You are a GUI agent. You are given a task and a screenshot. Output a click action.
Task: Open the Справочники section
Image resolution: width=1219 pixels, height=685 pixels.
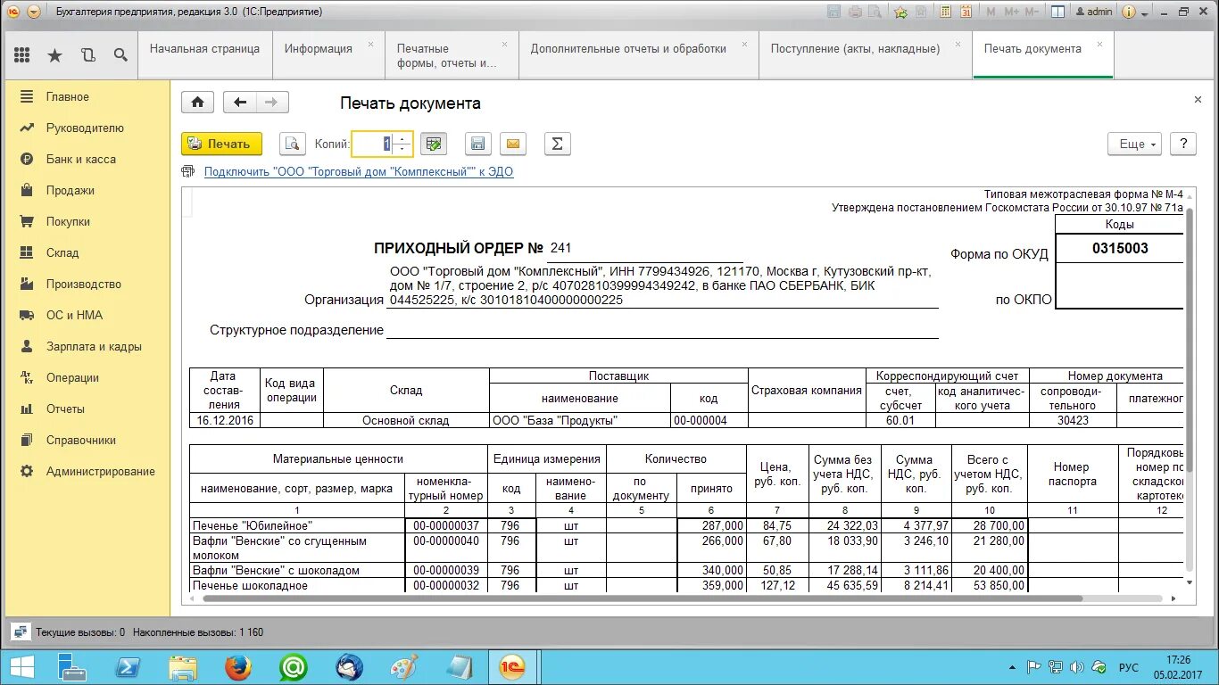(x=86, y=440)
